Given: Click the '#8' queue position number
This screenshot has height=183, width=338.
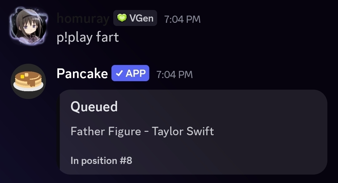Looking at the screenshot, I should coord(126,161).
